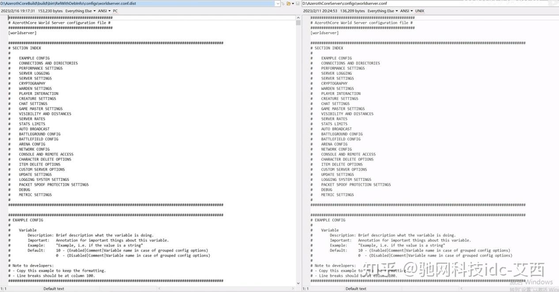The height and width of the screenshot is (292, 559).
Task: Click left status bar 'Default text'
Action: coord(53,289)
